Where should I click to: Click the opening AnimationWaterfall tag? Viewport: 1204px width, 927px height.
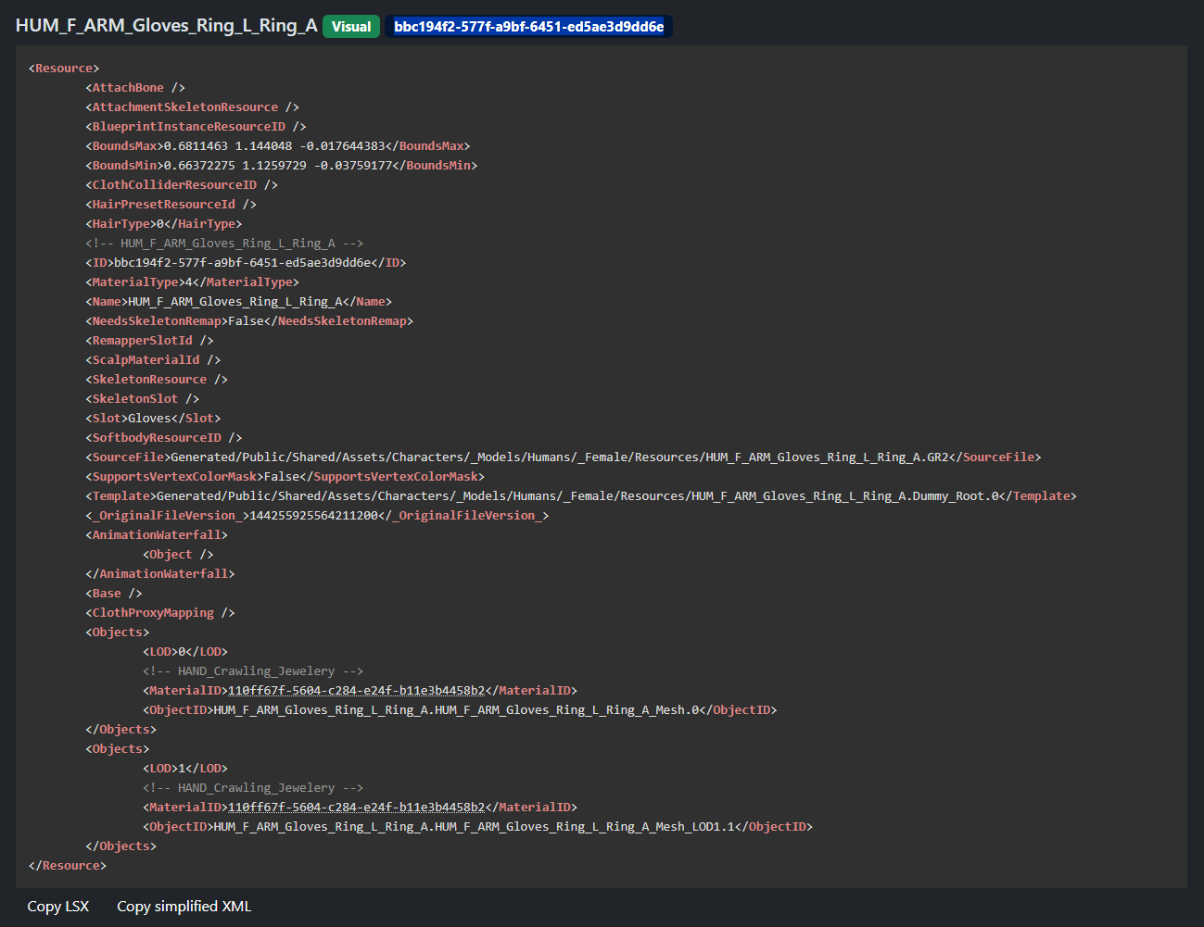pyautogui.click(x=157, y=534)
